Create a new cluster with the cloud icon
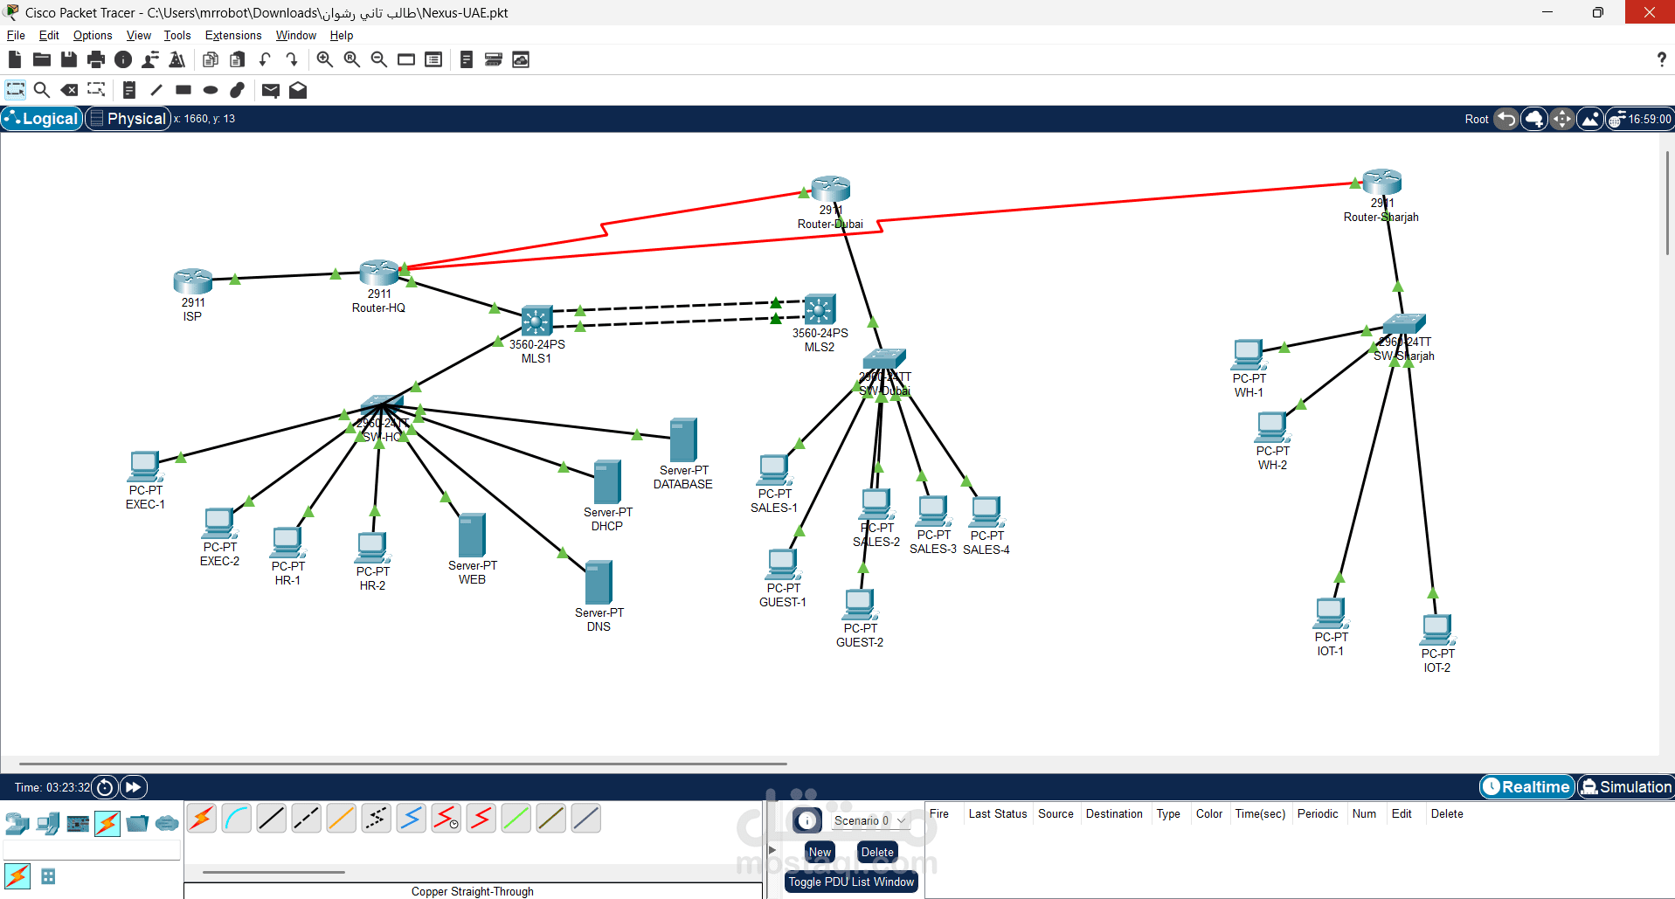Screen dimensions: 1675x899 pyautogui.click(x=1534, y=119)
